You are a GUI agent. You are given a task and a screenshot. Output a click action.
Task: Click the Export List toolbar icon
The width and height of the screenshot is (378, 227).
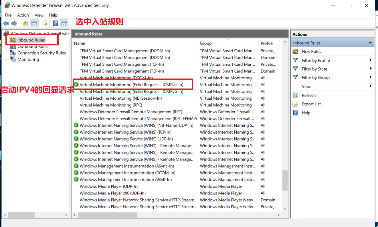pos(45,23)
